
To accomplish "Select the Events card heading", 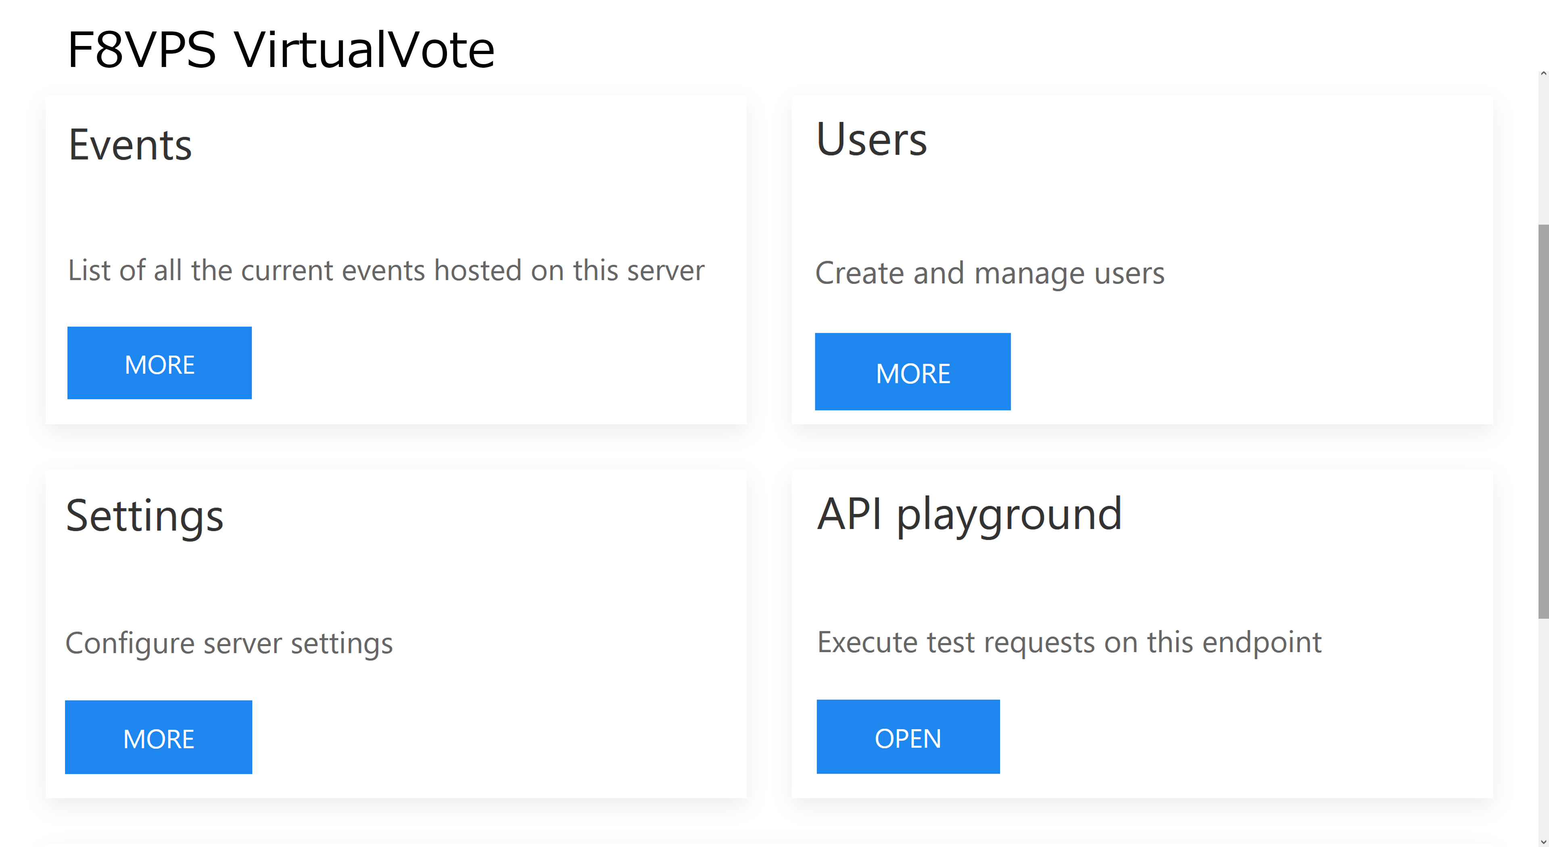I will pos(130,145).
